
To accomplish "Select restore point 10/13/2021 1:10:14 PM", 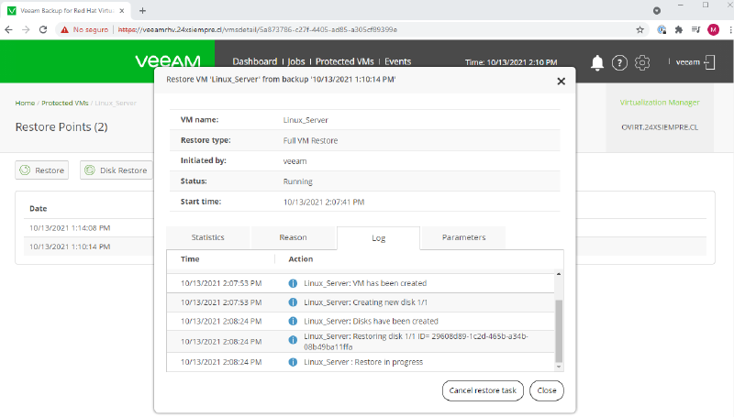I will pyautogui.click(x=70, y=247).
